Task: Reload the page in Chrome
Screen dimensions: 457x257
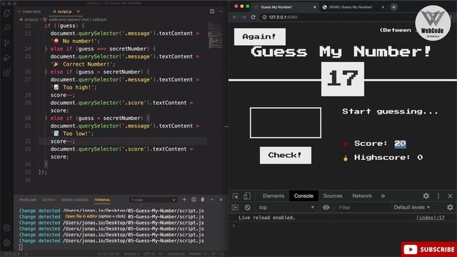Action: [253, 17]
